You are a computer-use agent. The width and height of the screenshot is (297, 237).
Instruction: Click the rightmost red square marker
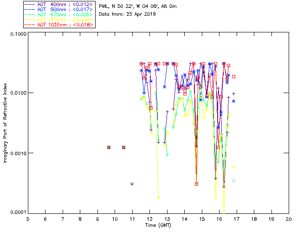234,76
